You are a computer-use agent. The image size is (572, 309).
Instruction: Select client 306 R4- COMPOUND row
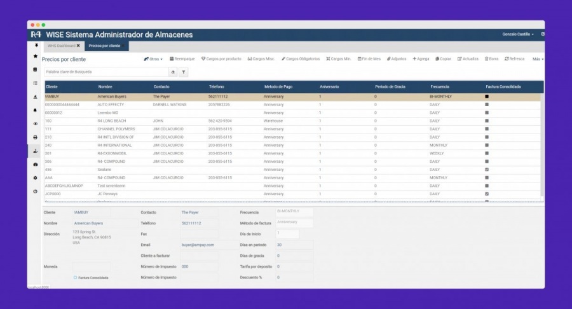[x=292, y=161]
